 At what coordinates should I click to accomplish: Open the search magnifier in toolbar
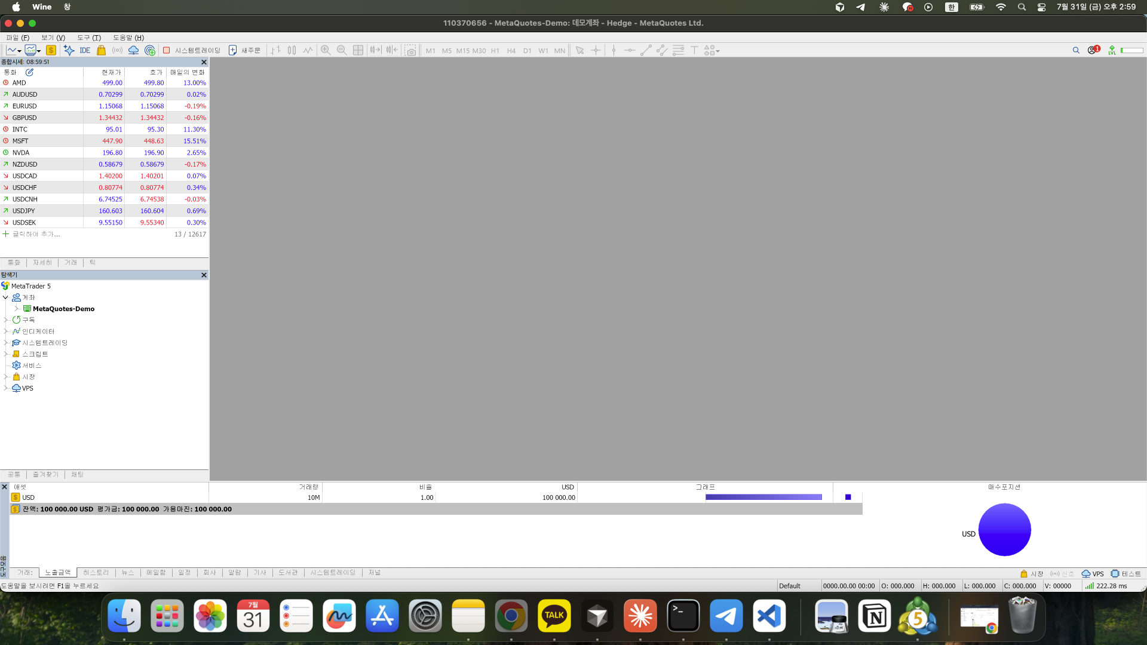[x=1076, y=51]
